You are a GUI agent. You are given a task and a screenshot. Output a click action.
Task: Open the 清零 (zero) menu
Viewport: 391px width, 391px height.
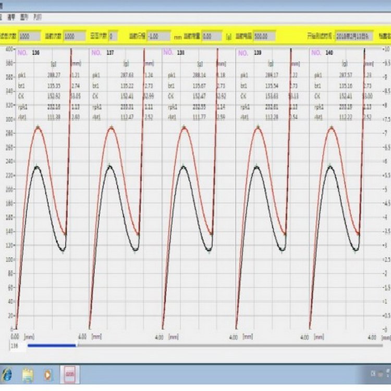11,17
